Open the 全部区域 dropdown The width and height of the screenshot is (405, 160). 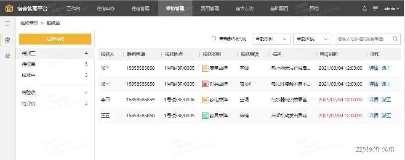[x=312, y=39]
